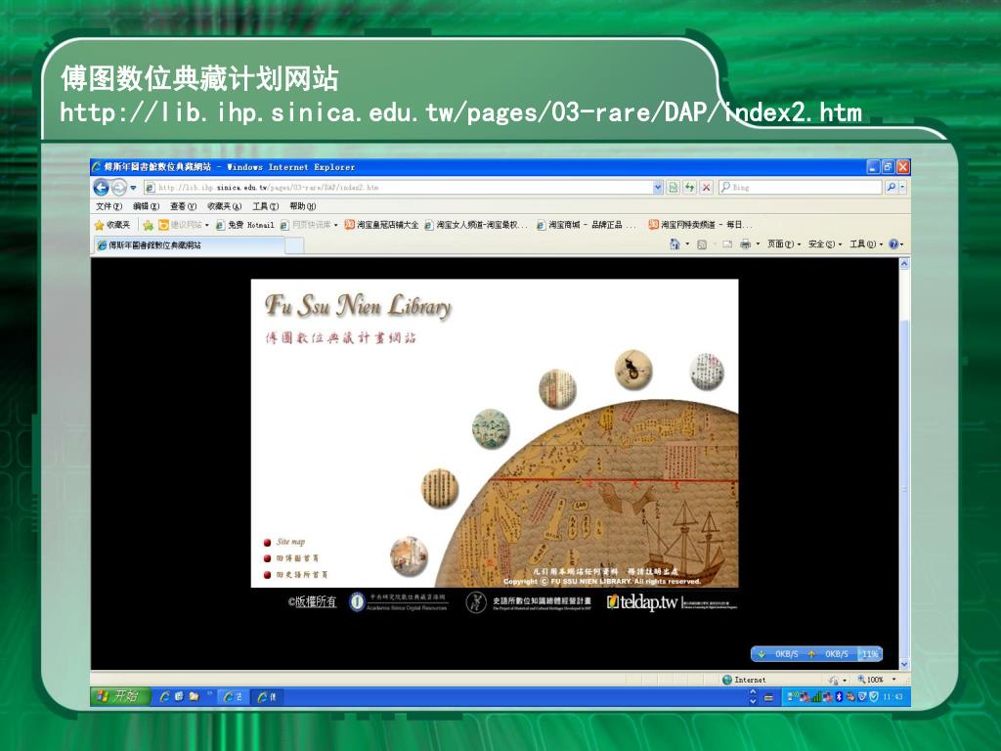Open the 淘宝女人频道 favorite link
Image resolution: width=1001 pixels, height=751 pixels.
(x=476, y=225)
